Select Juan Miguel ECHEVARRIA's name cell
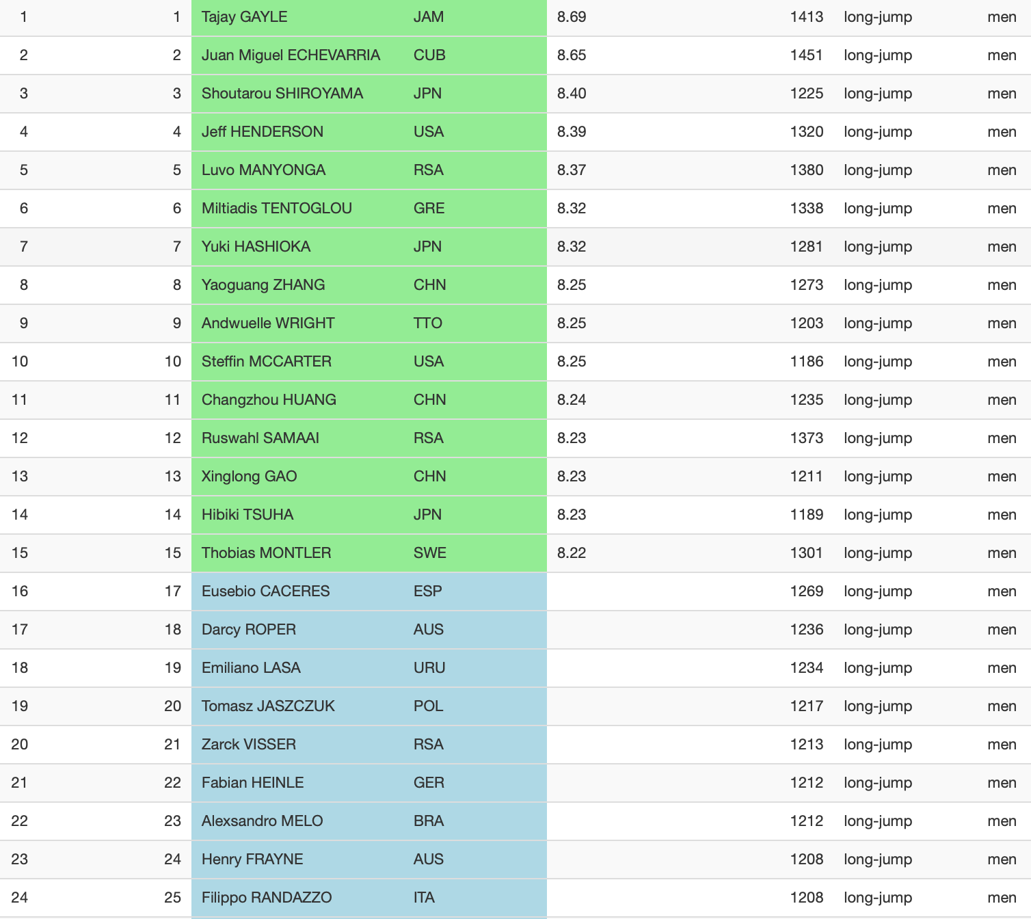Viewport: 1031px width, 919px height. tap(291, 55)
